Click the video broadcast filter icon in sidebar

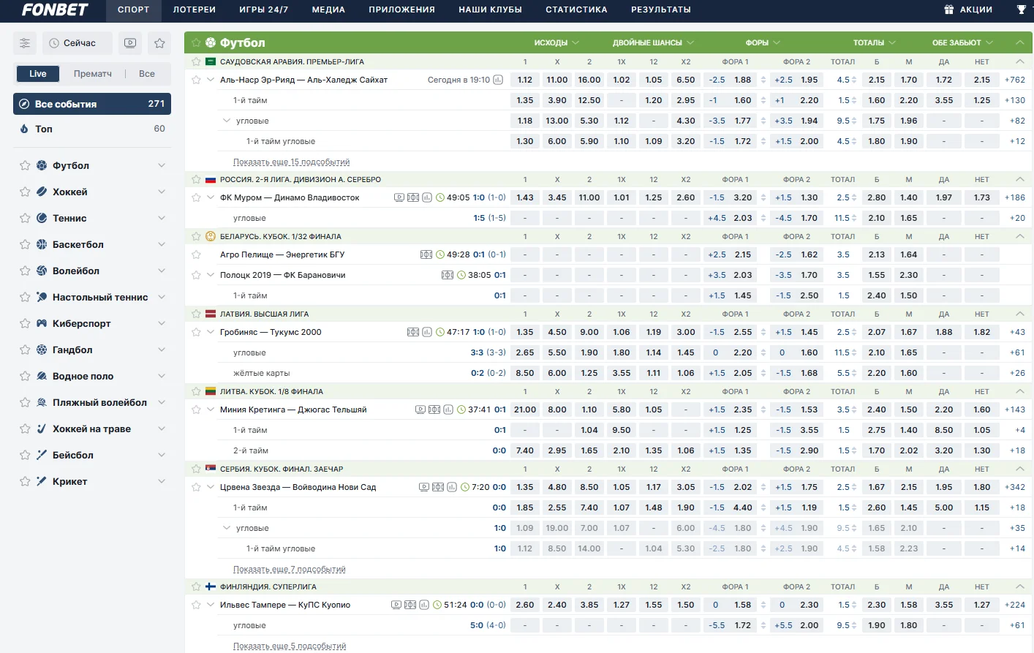(x=130, y=43)
